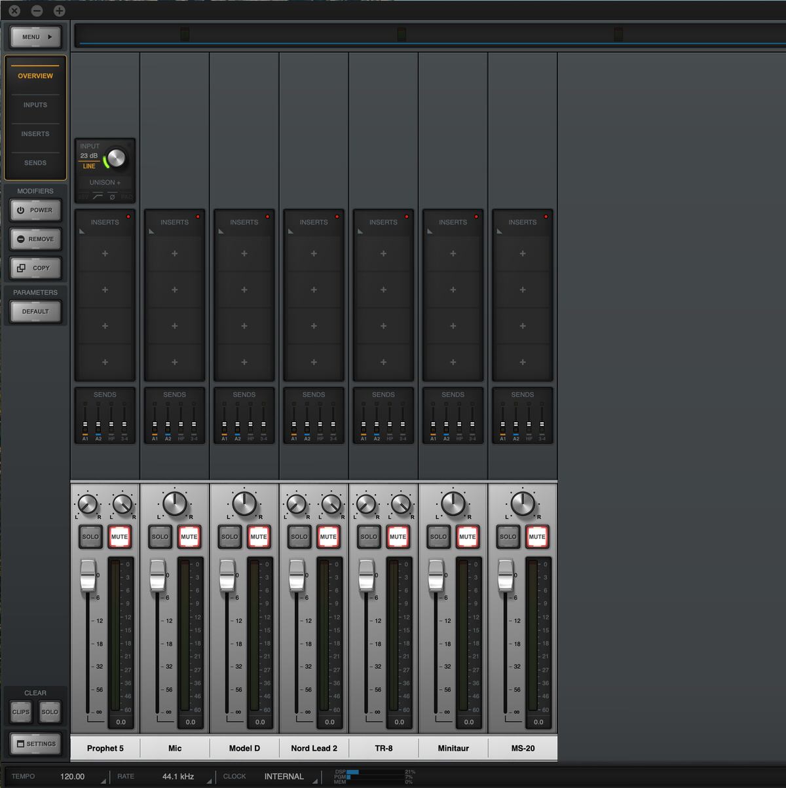Add plugin in first Prophet 5 insert slot
The image size is (786, 788).
point(105,253)
